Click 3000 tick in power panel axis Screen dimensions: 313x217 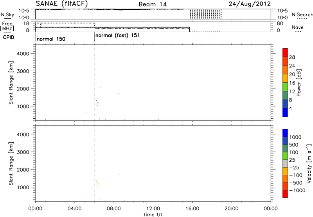click(23, 71)
